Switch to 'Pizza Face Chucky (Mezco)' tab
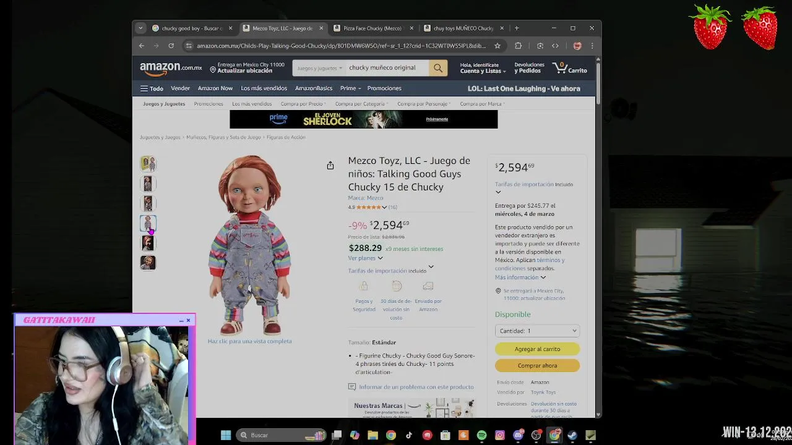The image size is (792, 445). 372,28
